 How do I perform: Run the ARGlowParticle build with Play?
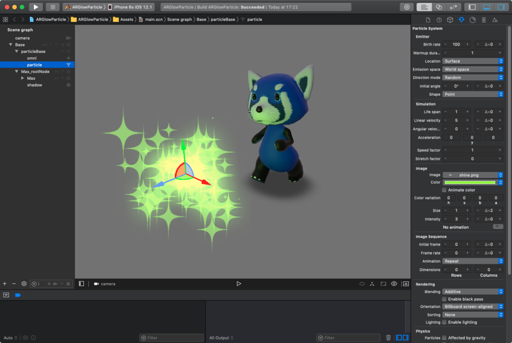tap(35, 7)
